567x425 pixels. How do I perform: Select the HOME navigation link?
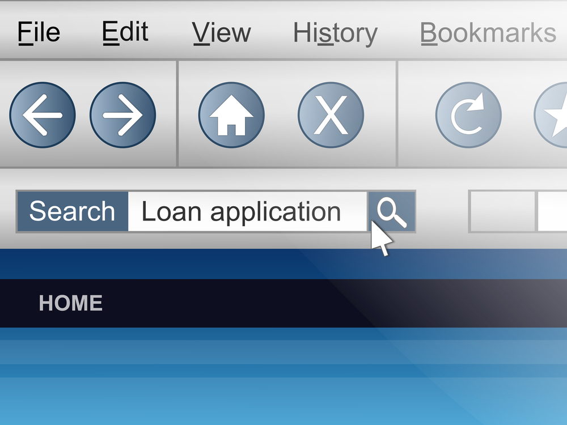click(70, 303)
